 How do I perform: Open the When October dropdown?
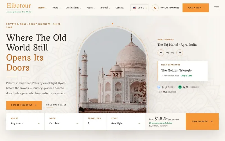[x=64, y=122]
